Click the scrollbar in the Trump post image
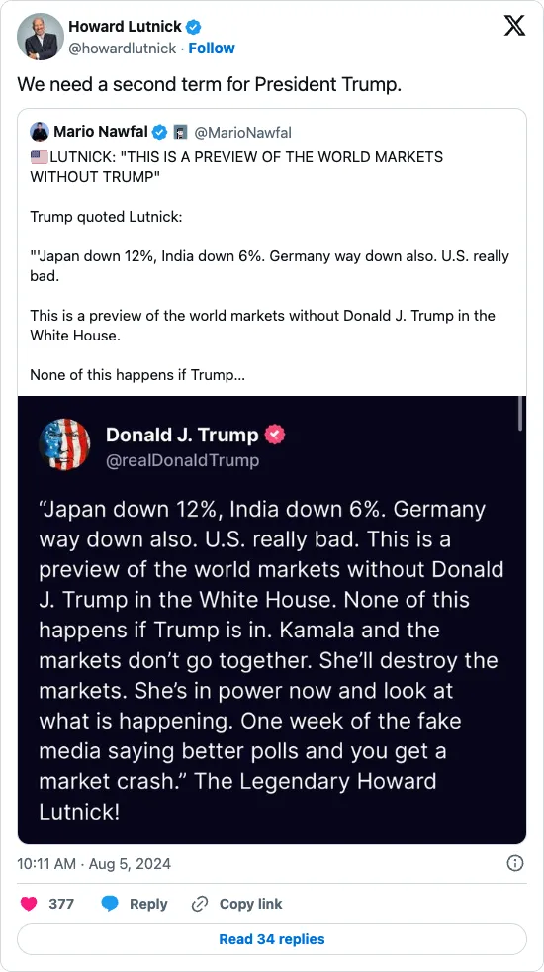Screen dimensions: 544x972 pos(520,414)
